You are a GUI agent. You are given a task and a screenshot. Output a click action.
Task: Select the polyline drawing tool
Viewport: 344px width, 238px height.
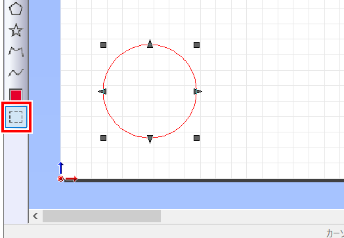tap(16, 52)
